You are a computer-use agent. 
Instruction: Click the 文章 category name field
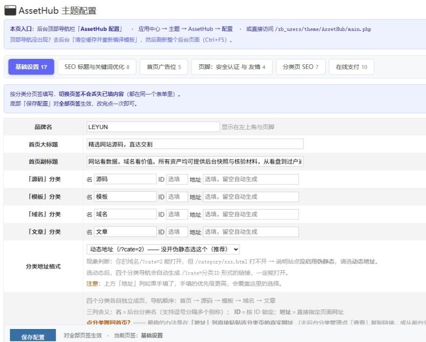125,232
